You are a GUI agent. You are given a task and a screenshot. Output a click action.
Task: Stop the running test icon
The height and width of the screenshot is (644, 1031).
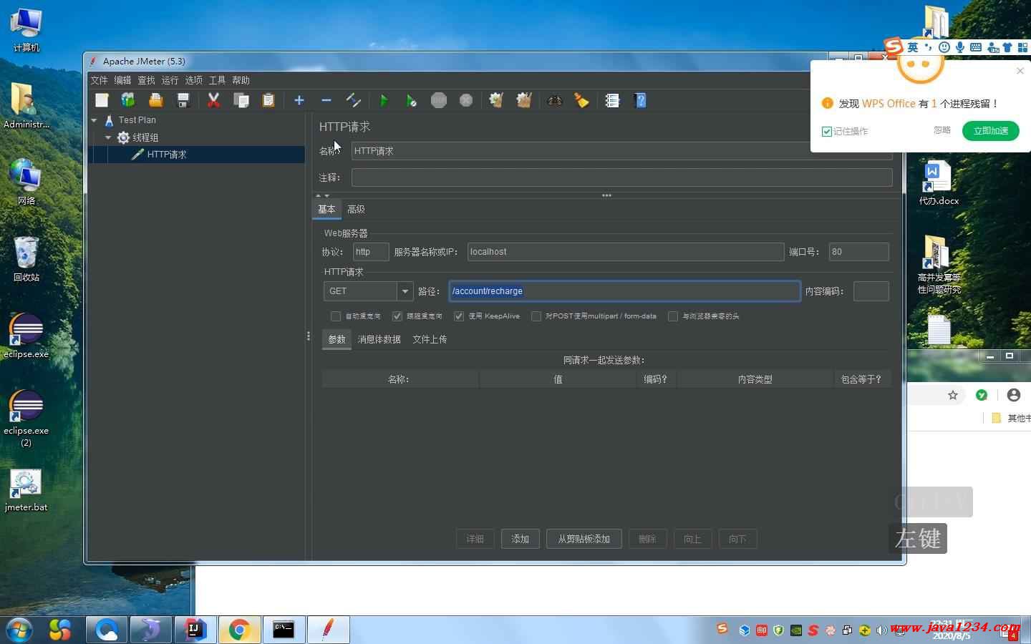[x=439, y=101]
